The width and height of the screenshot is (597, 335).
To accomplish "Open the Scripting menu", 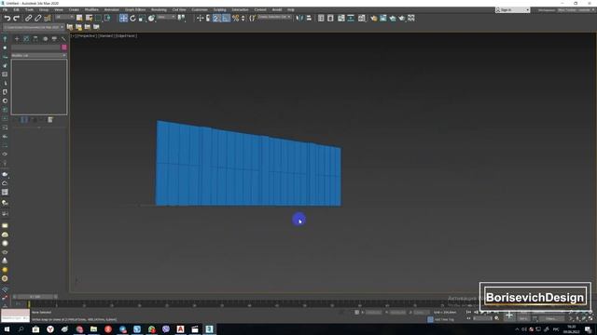I will point(220,10).
